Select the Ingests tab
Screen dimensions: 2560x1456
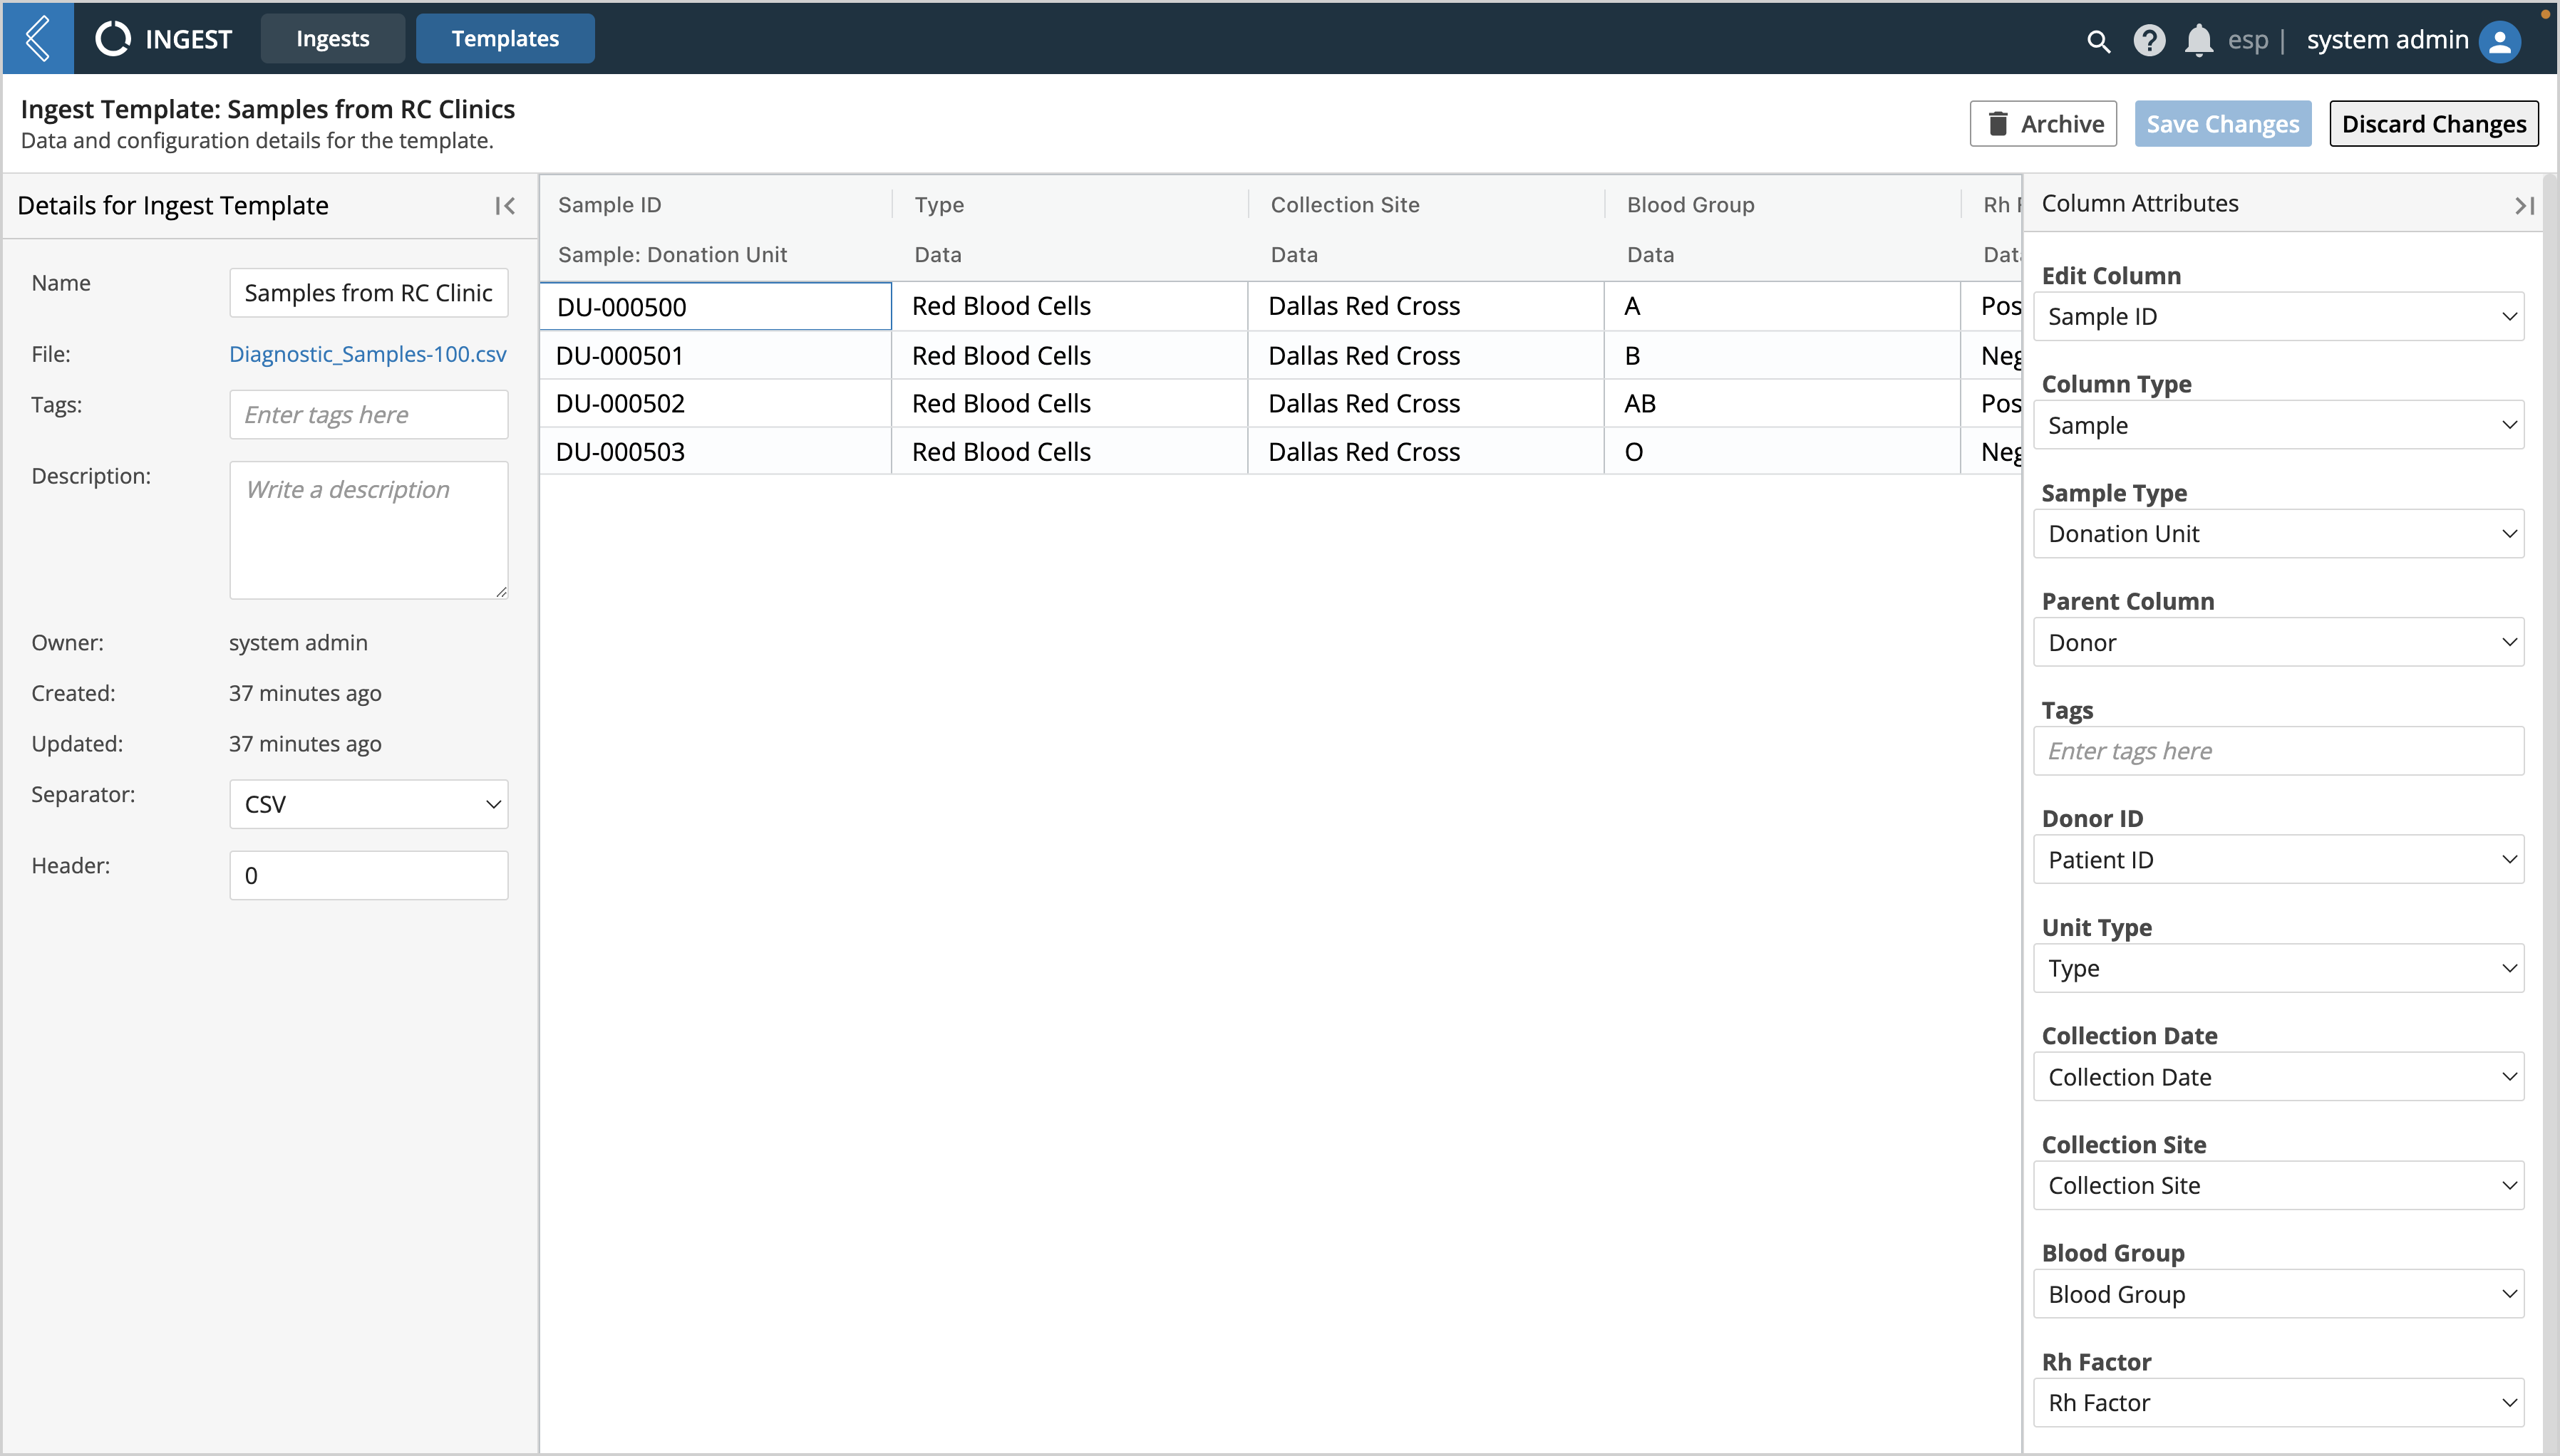[331, 37]
